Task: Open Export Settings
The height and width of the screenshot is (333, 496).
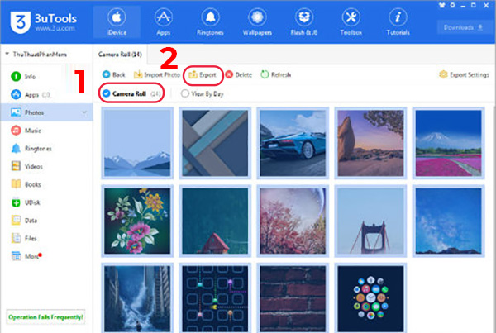Action: [465, 75]
